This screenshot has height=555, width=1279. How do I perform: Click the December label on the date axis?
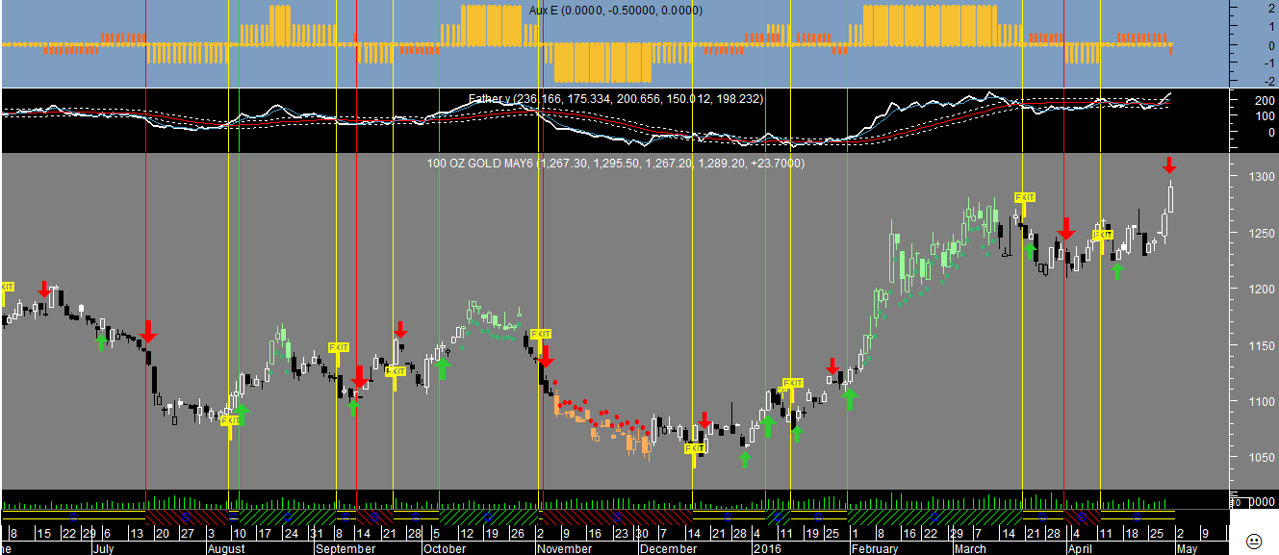(667, 548)
